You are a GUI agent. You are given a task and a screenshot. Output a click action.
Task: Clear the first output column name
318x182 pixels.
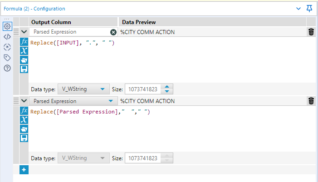[x=113, y=32]
